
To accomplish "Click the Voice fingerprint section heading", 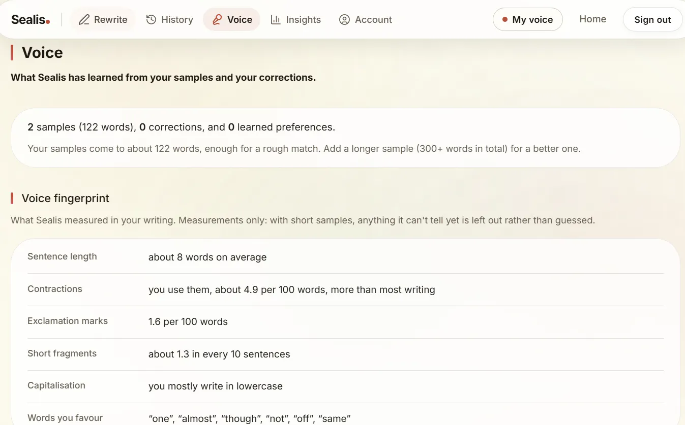I will pyautogui.click(x=65, y=198).
